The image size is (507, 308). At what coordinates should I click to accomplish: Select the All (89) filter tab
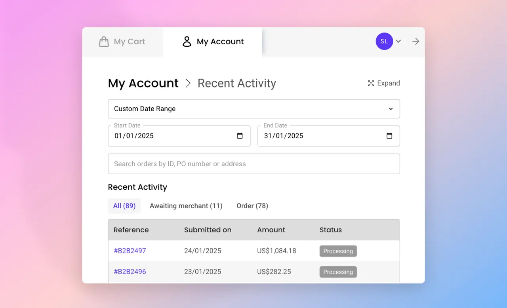point(124,206)
